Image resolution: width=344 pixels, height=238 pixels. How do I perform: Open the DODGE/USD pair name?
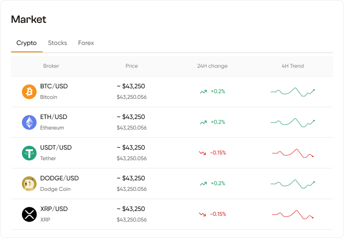[x=59, y=178]
